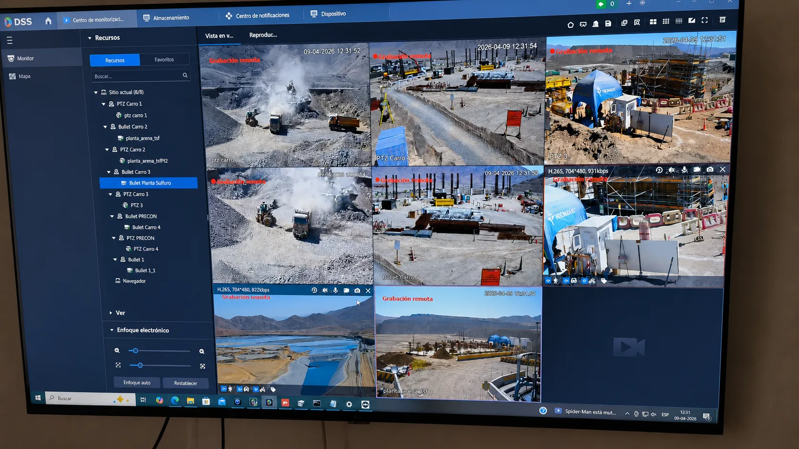
Task: Toggle mute on the 822kbps video pane
Action: click(325, 290)
